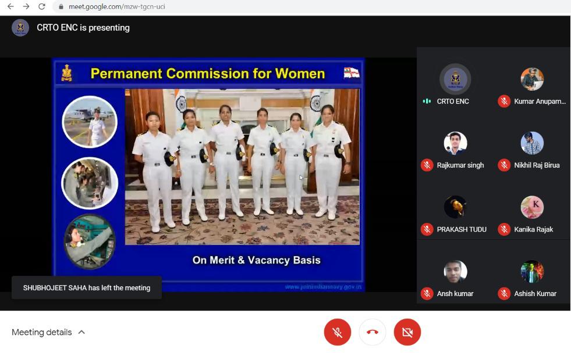Click muted mic icon beside Kumar Anupam
Image resolution: width=571 pixels, height=353 pixels.
504,101
